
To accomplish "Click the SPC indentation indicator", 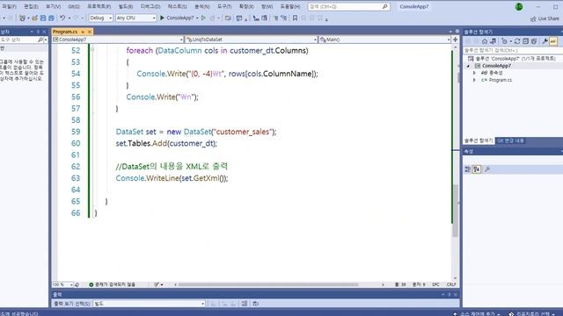I will 436,284.
